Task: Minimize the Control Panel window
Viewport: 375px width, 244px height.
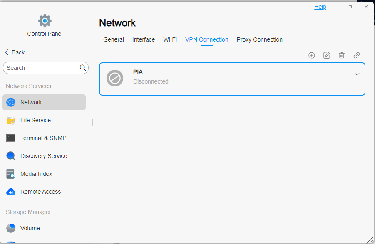Action: (334, 7)
